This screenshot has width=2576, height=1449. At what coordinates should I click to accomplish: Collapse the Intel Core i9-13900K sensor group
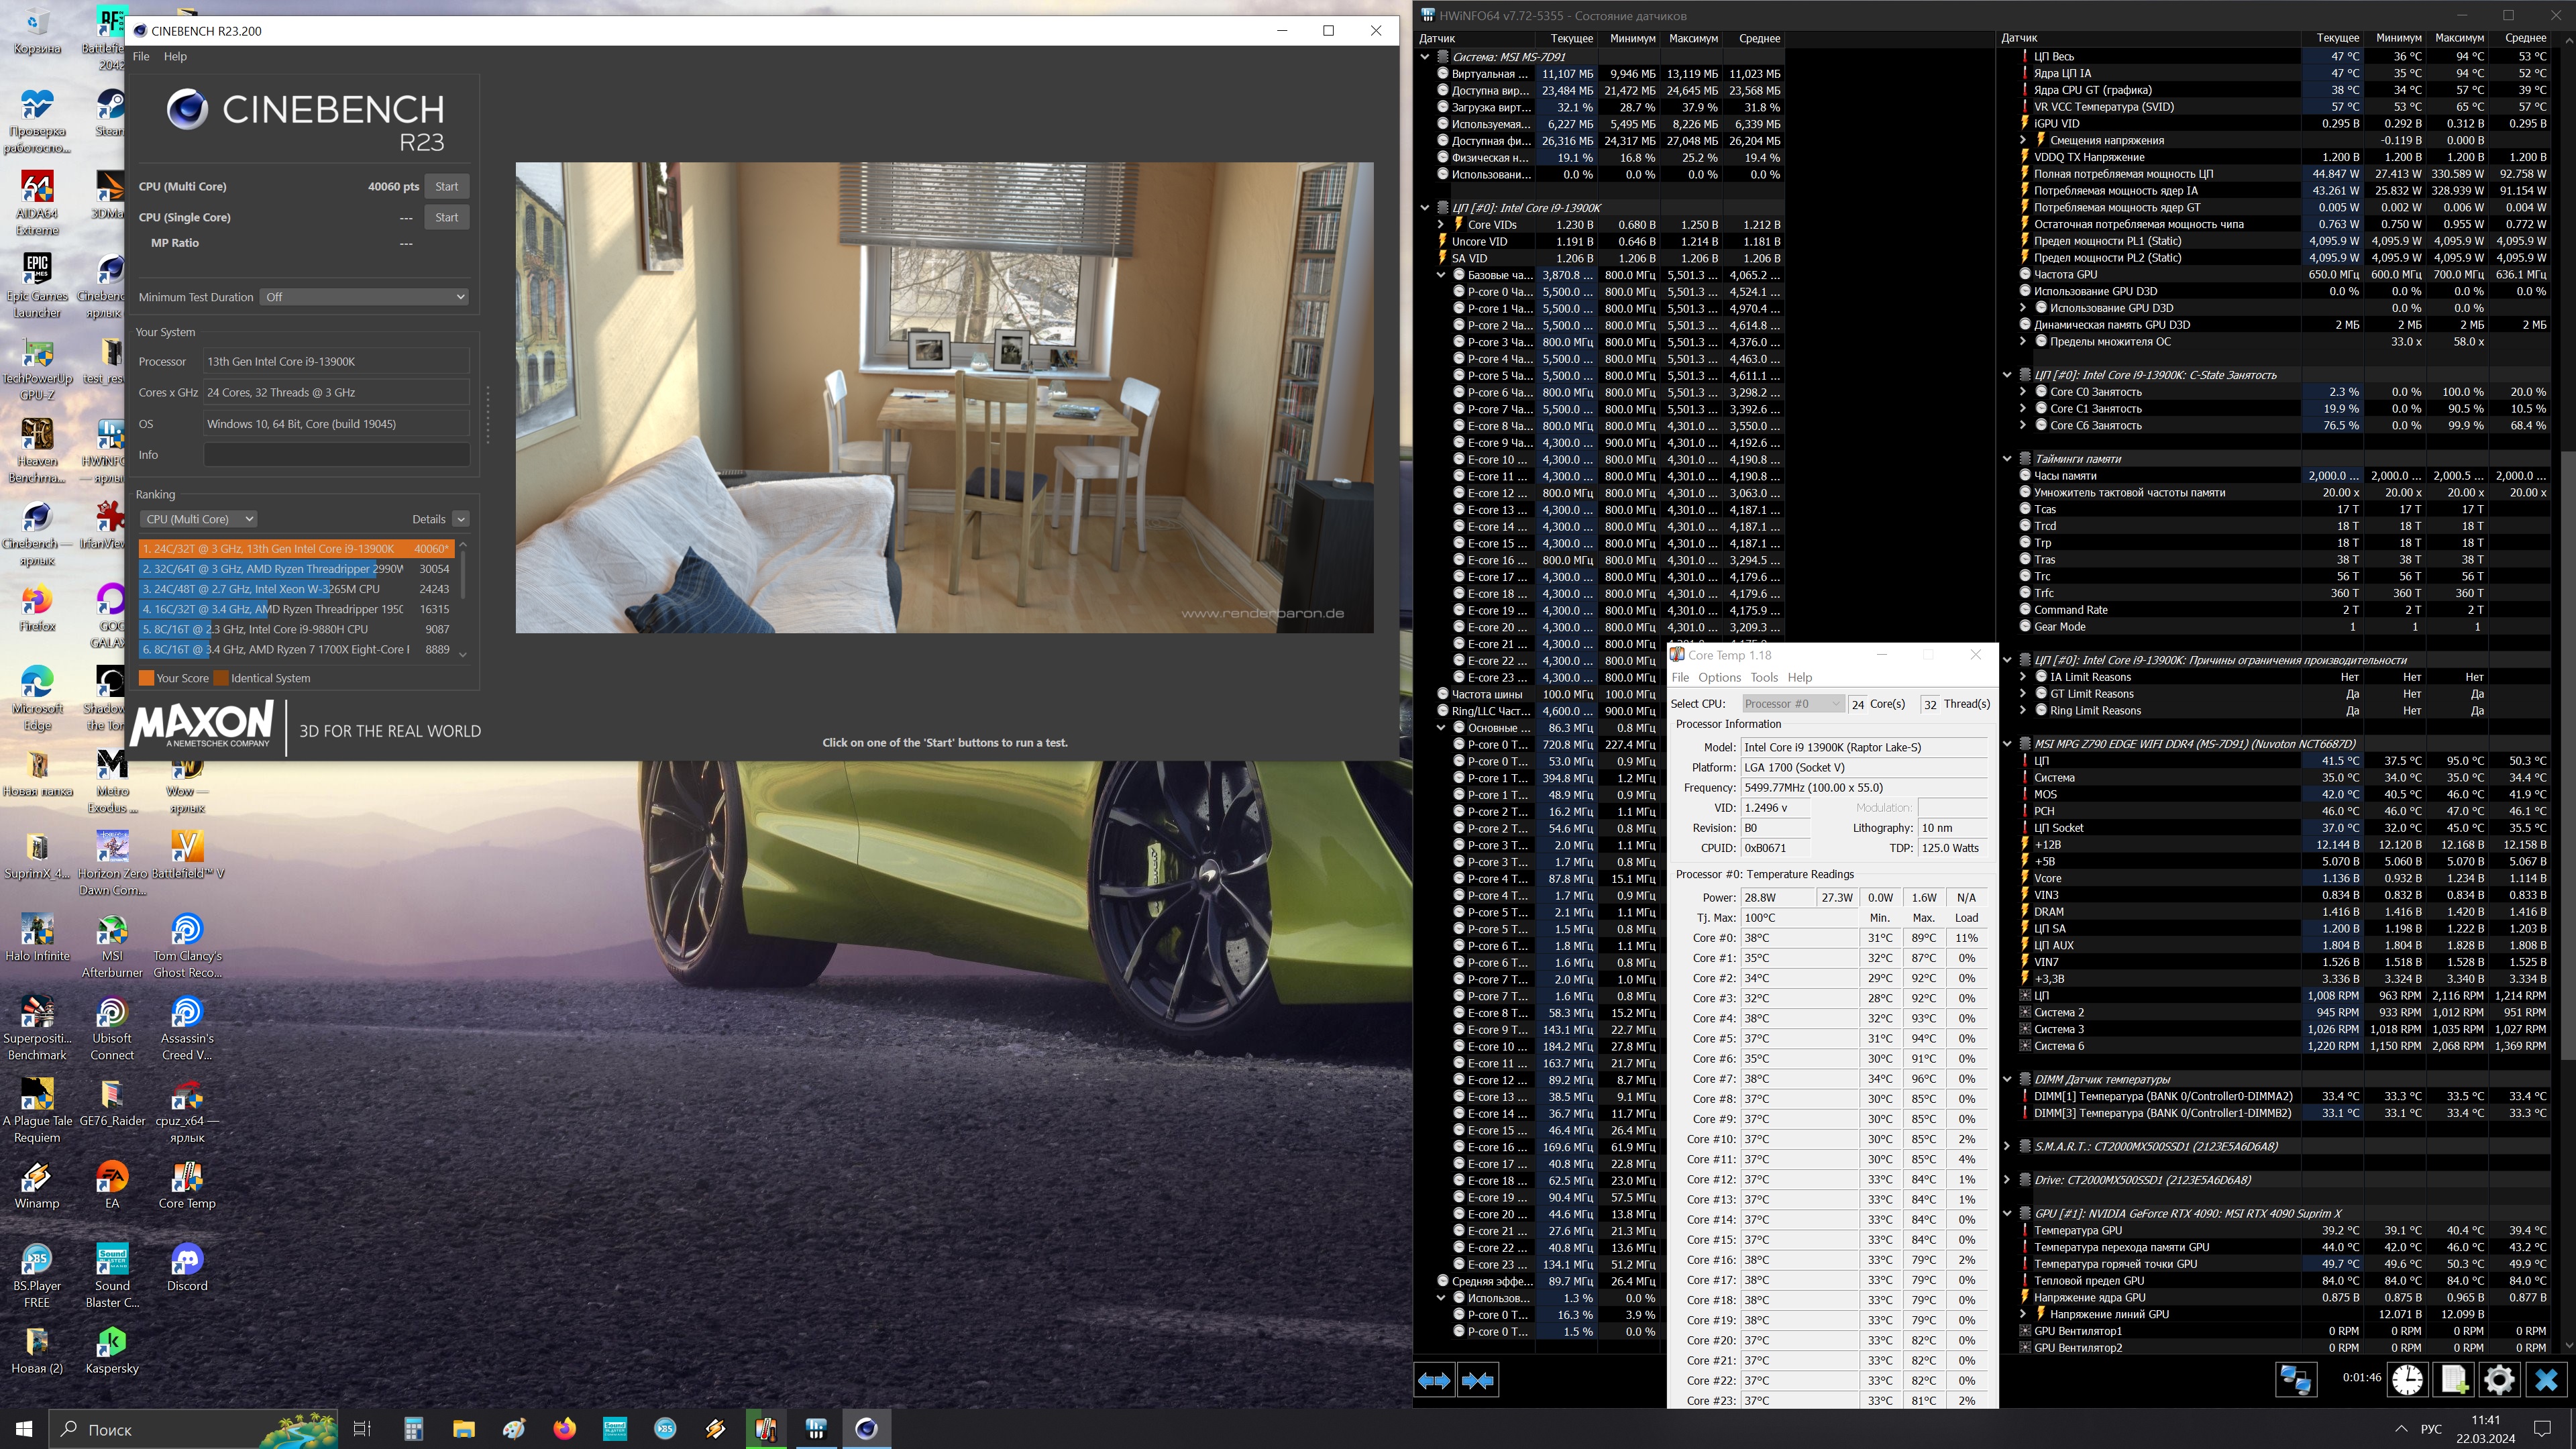click(1425, 208)
